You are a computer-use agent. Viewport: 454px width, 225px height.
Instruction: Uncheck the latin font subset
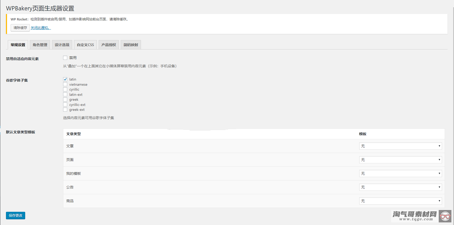(x=65, y=79)
